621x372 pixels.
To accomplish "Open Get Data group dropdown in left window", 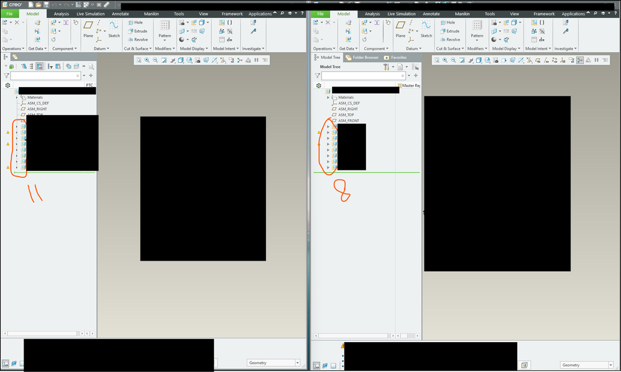I will [37, 49].
